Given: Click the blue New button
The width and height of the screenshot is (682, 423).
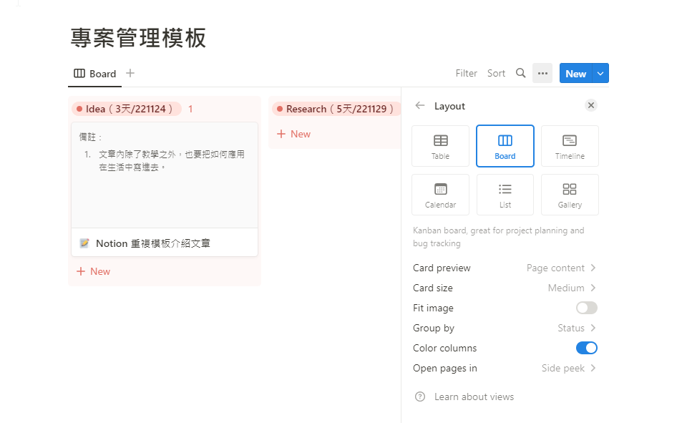Looking at the screenshot, I should (575, 73).
